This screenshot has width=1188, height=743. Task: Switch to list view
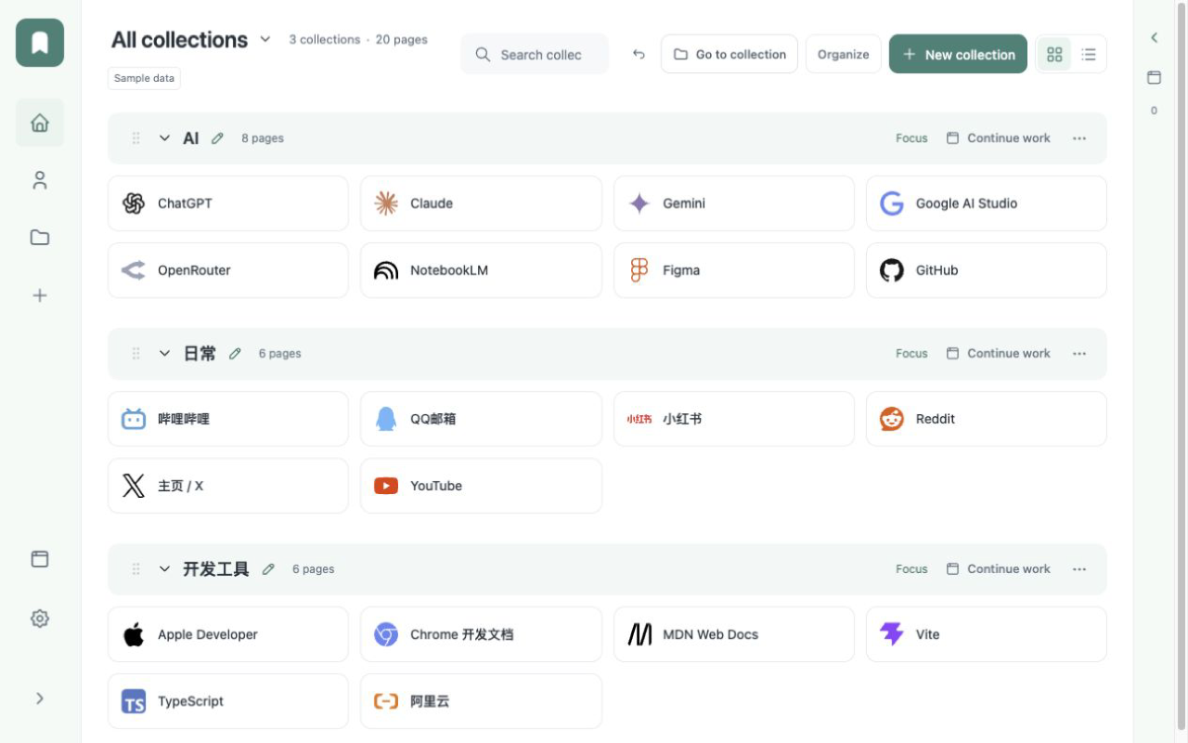point(1089,55)
